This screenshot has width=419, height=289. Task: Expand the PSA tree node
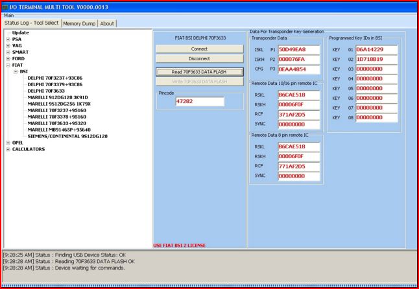(8, 40)
